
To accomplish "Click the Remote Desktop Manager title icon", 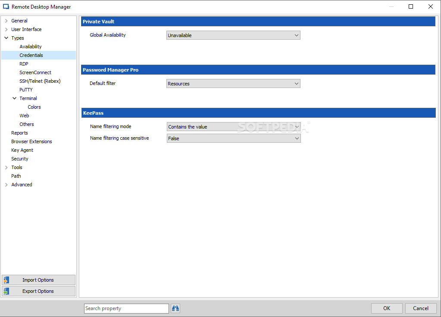I will [x=6, y=6].
